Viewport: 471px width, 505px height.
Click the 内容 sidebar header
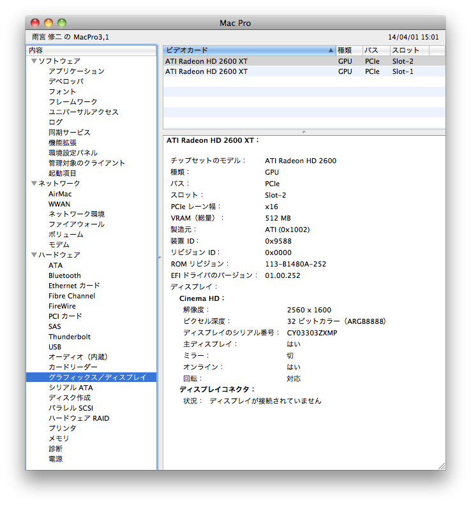click(x=91, y=50)
